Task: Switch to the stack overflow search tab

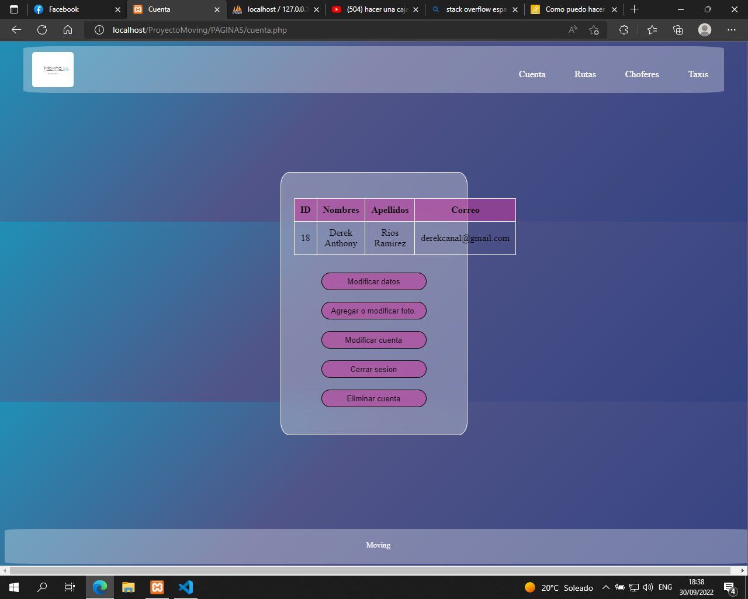Action: (475, 9)
